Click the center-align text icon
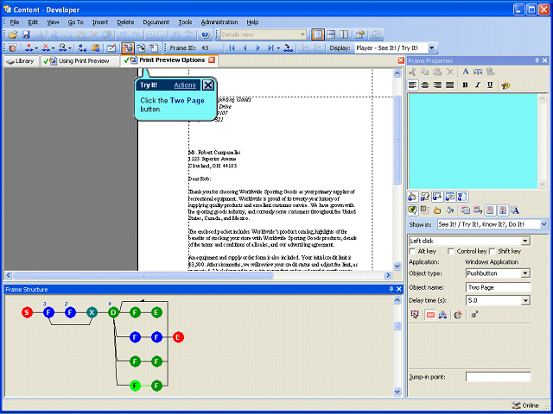 [x=425, y=85]
